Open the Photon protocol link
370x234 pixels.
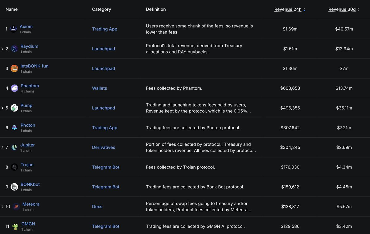[28, 125]
